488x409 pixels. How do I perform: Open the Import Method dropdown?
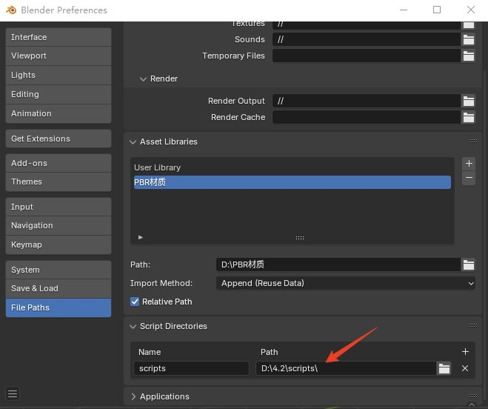tap(346, 283)
